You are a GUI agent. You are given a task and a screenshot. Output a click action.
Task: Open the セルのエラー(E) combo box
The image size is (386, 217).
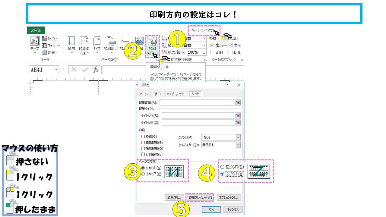click(221, 145)
